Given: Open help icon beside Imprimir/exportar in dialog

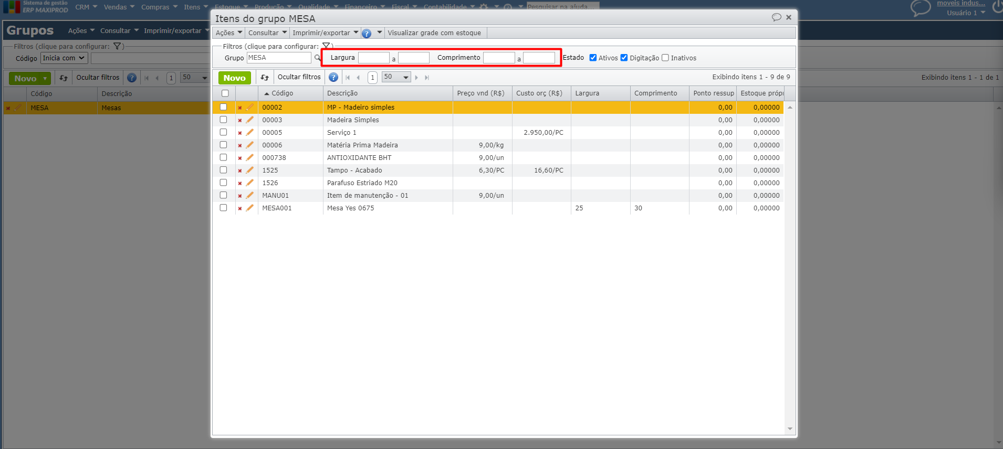Looking at the screenshot, I should point(367,34).
